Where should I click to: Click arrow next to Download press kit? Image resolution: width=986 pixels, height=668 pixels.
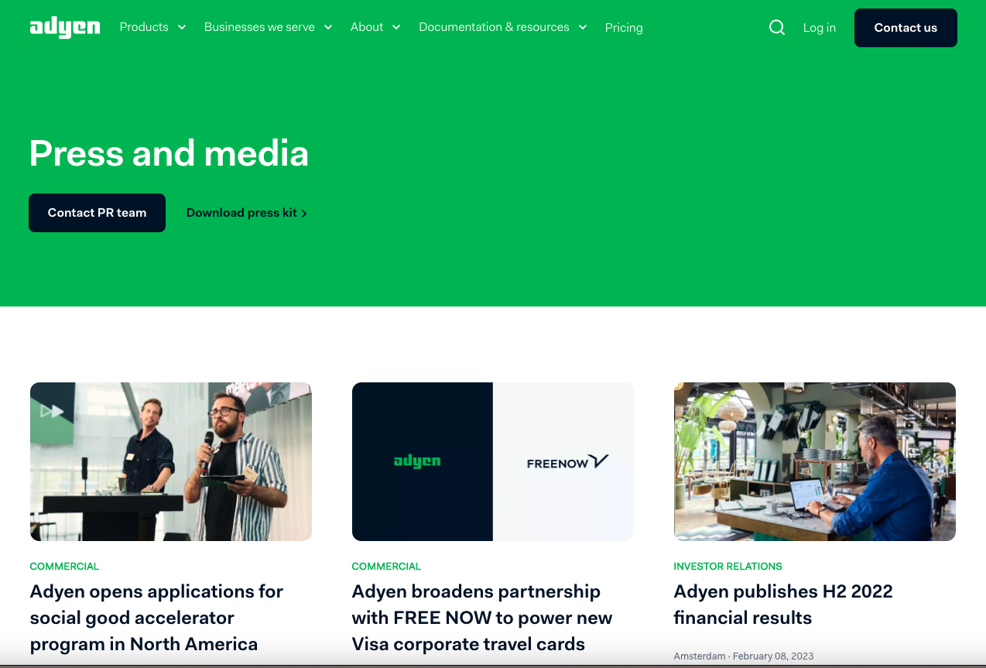tap(304, 214)
